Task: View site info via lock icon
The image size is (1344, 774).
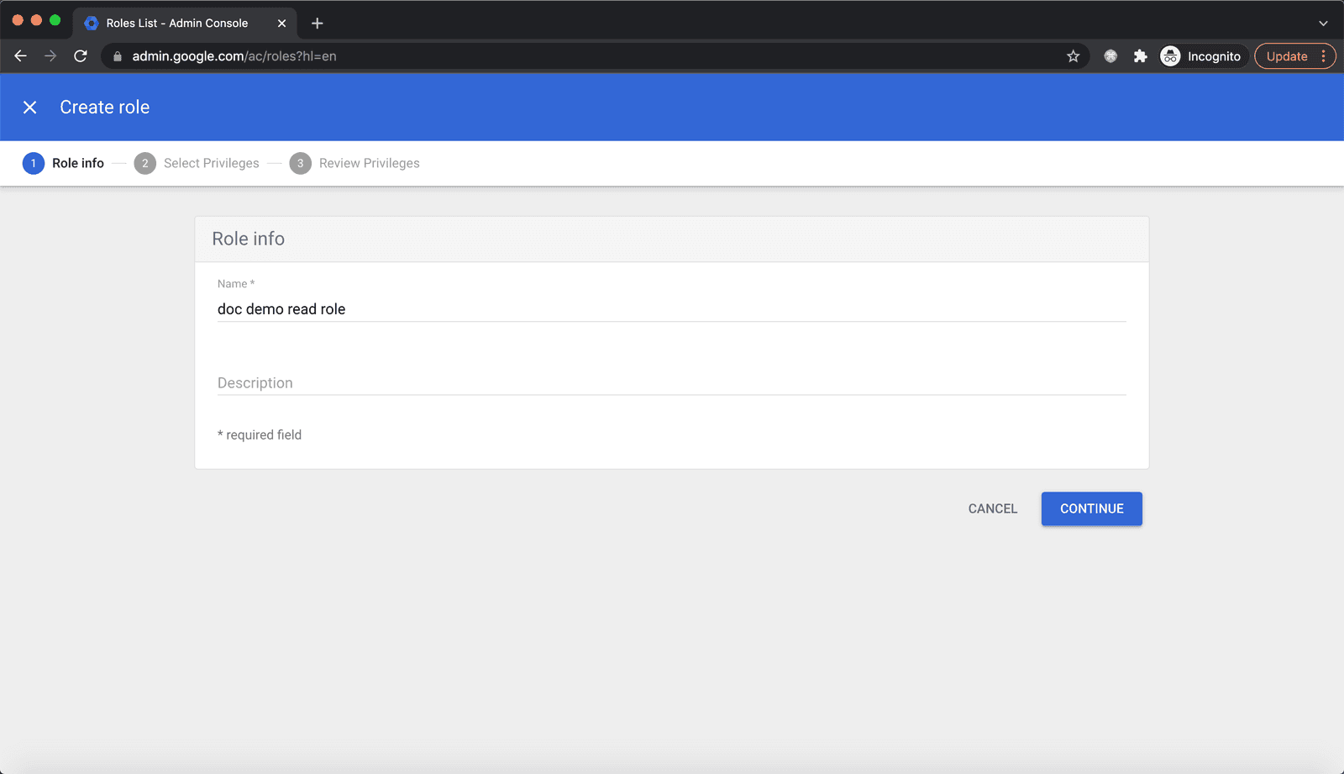Action: click(x=118, y=56)
